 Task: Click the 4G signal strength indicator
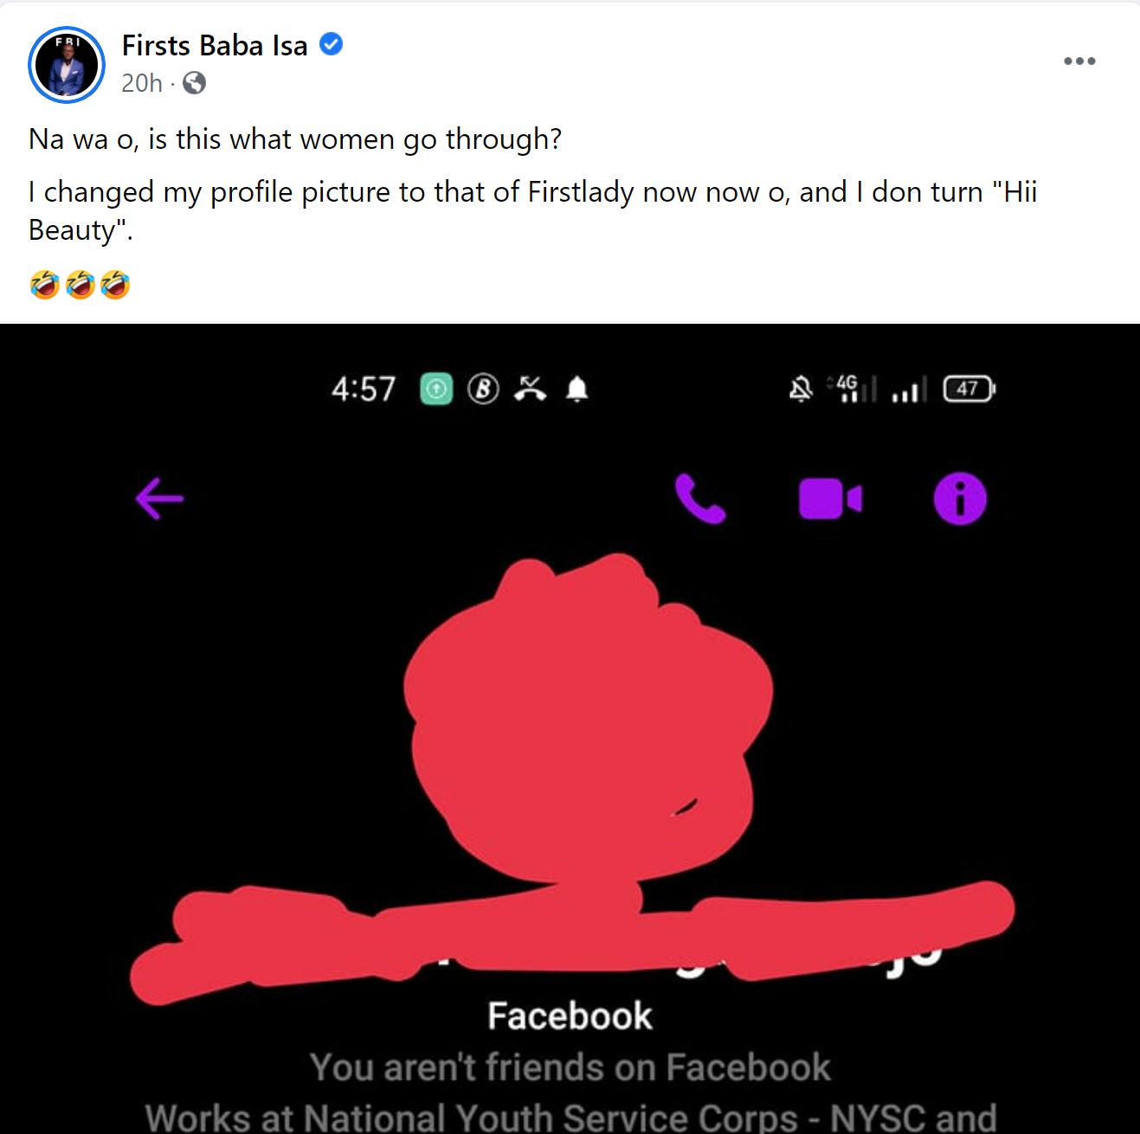(x=853, y=389)
